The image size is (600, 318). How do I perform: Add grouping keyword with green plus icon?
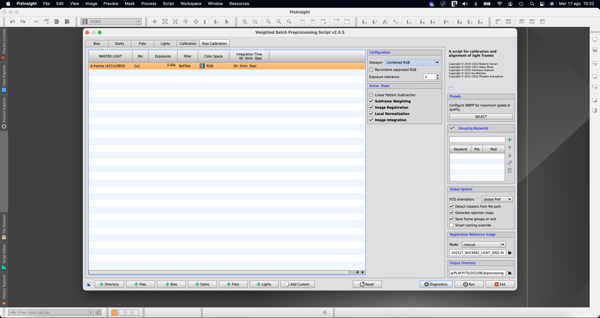click(x=510, y=140)
